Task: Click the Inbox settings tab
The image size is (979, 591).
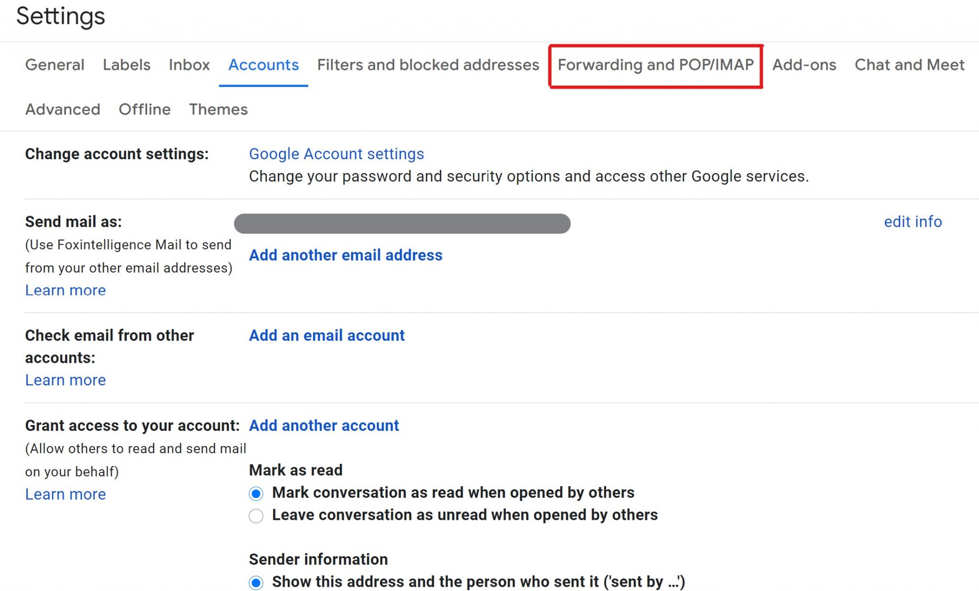Action: pyautogui.click(x=188, y=65)
